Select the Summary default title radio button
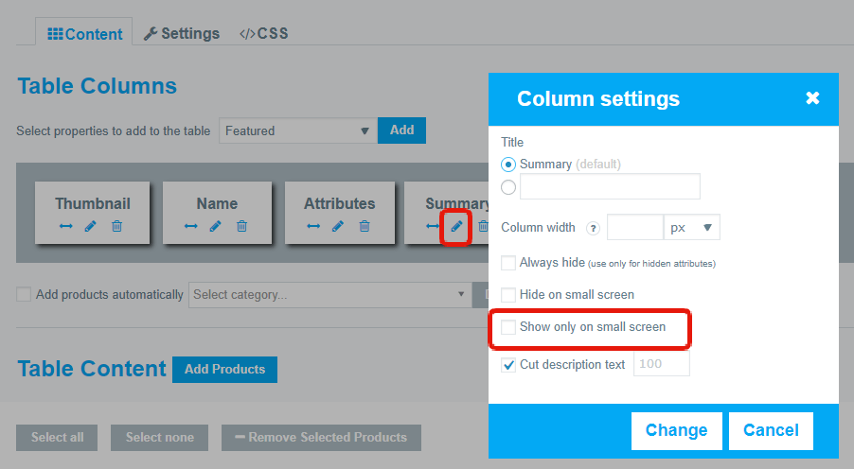 pyautogui.click(x=508, y=165)
